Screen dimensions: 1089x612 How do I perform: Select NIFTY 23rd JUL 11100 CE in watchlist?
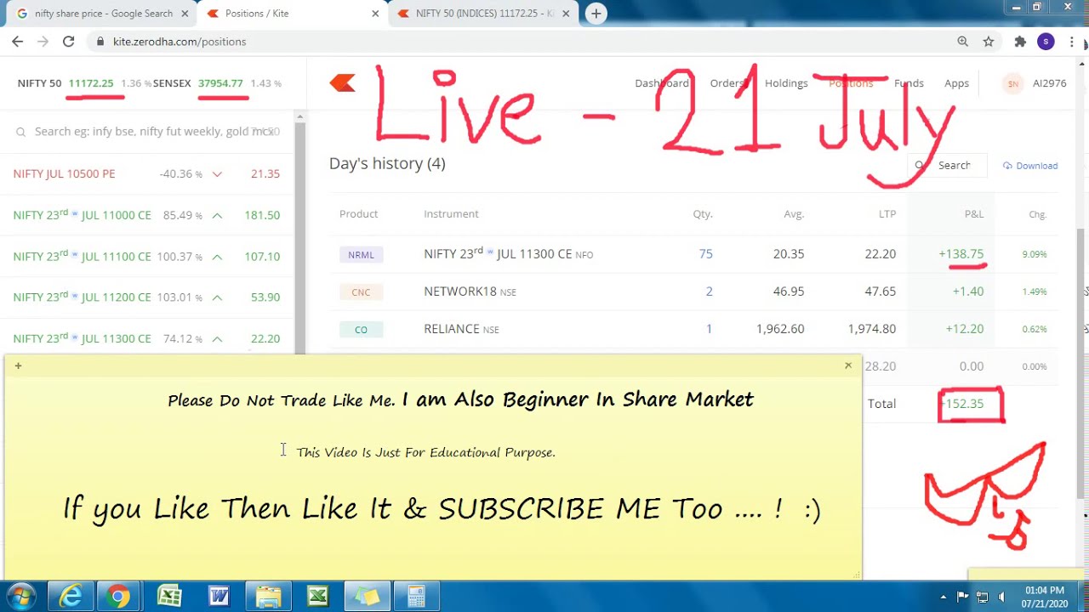tap(146, 256)
